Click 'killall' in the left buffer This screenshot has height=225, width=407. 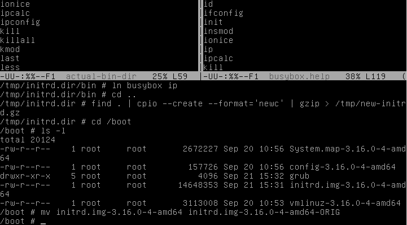pos(17,40)
